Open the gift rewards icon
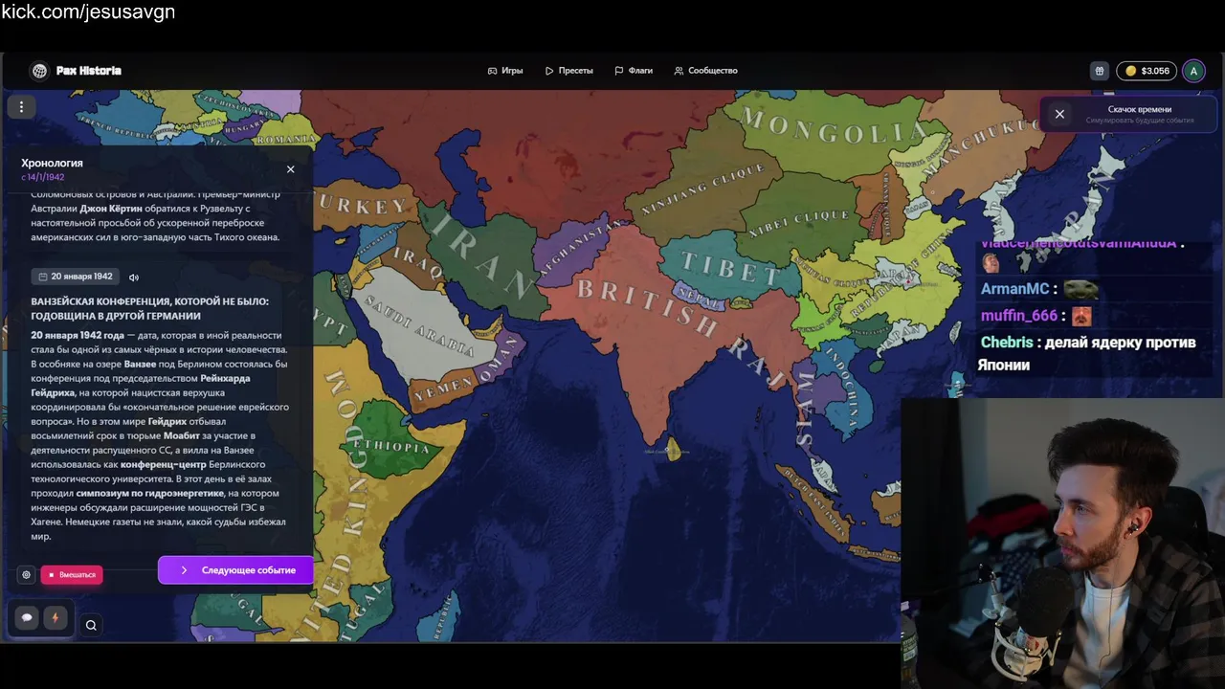Screen dimensions: 1225x689 coord(1100,71)
